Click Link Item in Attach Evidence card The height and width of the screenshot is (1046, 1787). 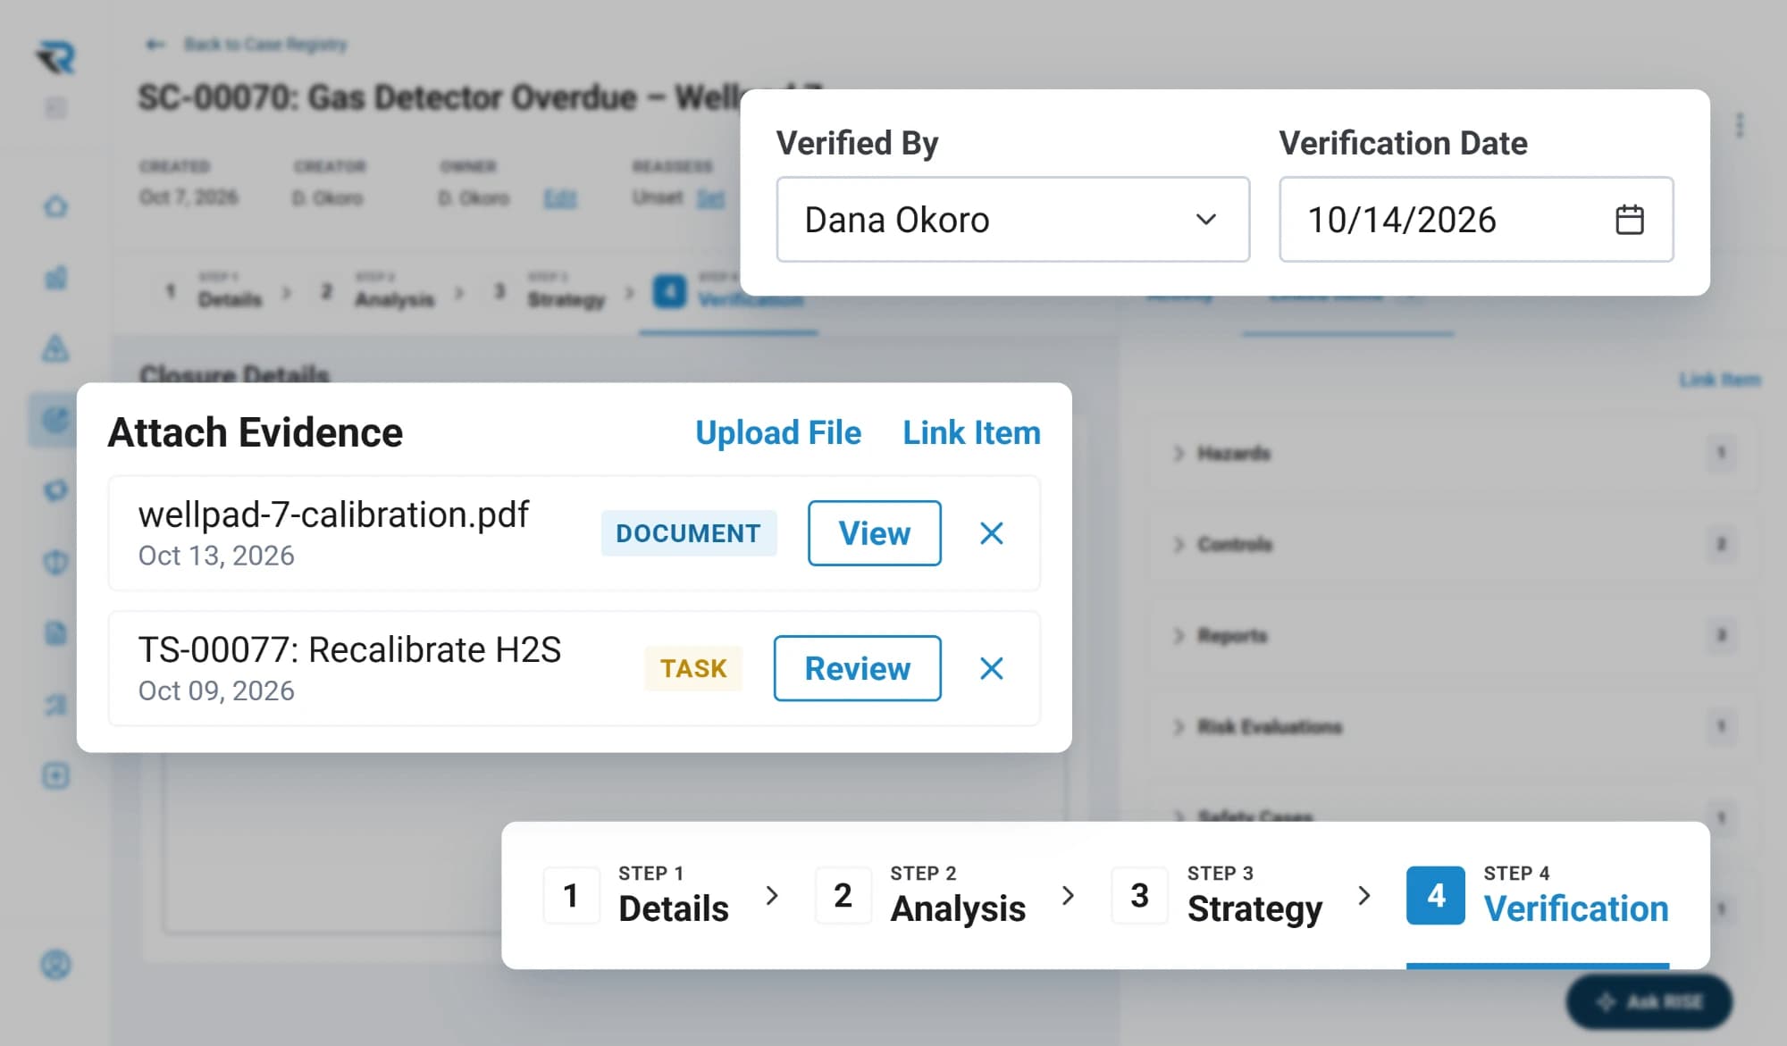(971, 432)
